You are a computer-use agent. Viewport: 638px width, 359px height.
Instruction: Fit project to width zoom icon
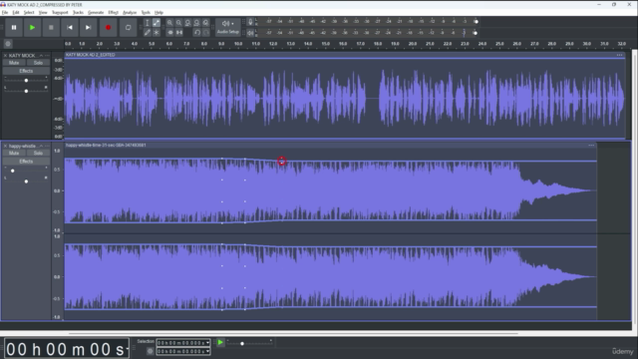pos(196,23)
